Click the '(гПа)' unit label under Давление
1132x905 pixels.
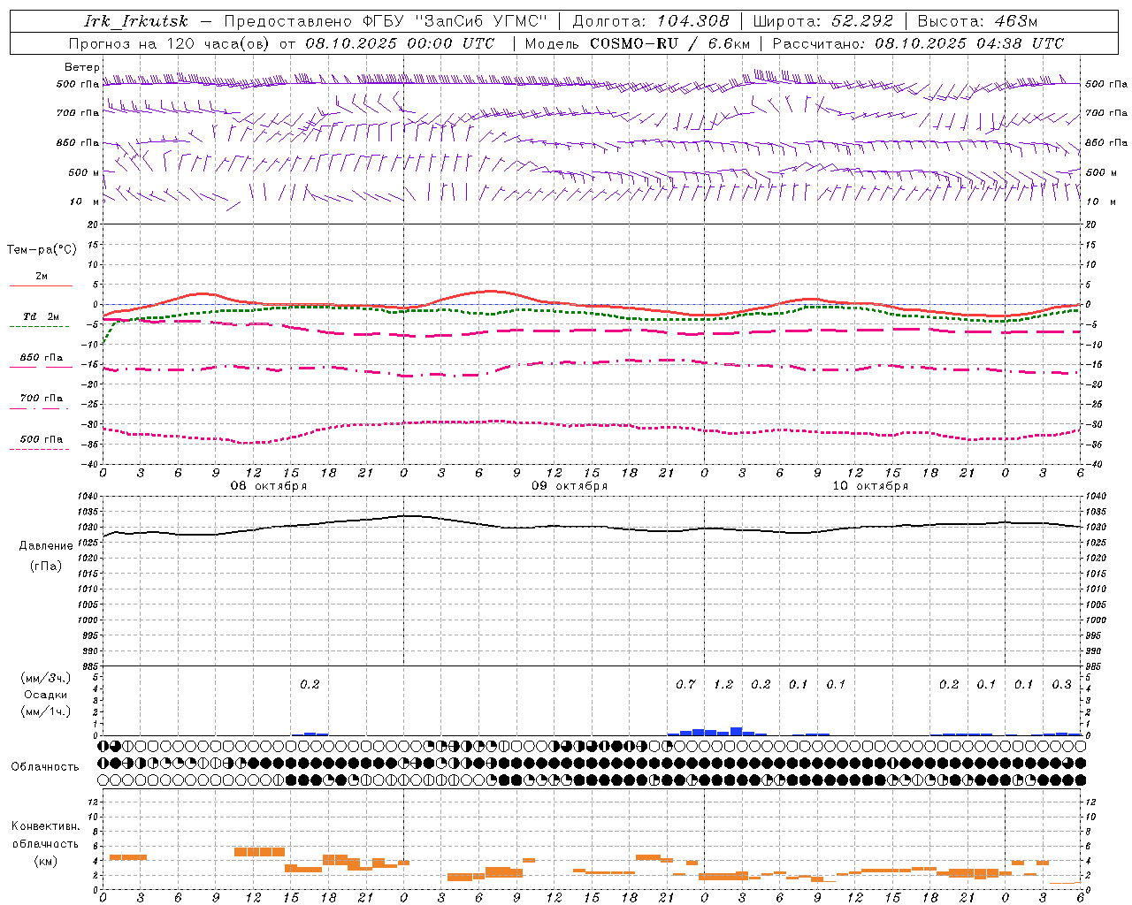click(x=46, y=567)
